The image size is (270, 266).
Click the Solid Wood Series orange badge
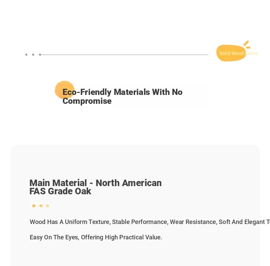coord(231,53)
